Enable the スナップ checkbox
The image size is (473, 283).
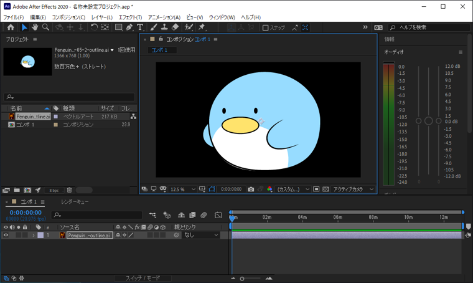(x=266, y=28)
